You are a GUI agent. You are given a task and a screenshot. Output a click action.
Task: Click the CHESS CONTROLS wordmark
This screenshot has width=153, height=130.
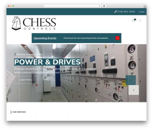click(x=39, y=24)
